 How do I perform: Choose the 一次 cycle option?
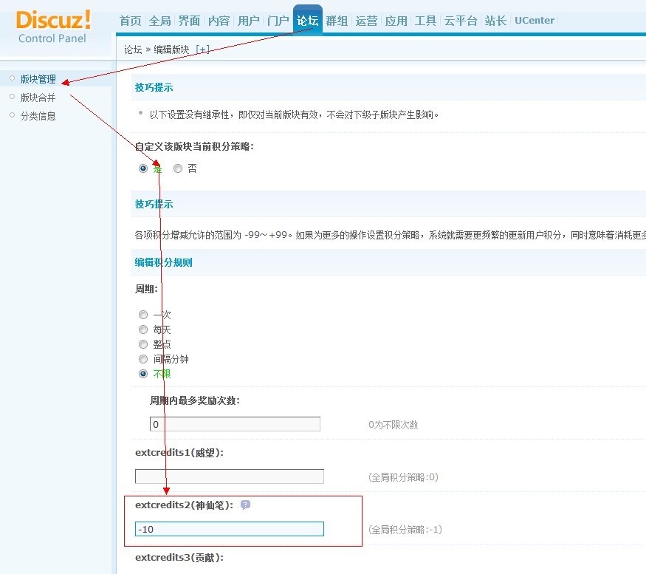[x=143, y=315]
